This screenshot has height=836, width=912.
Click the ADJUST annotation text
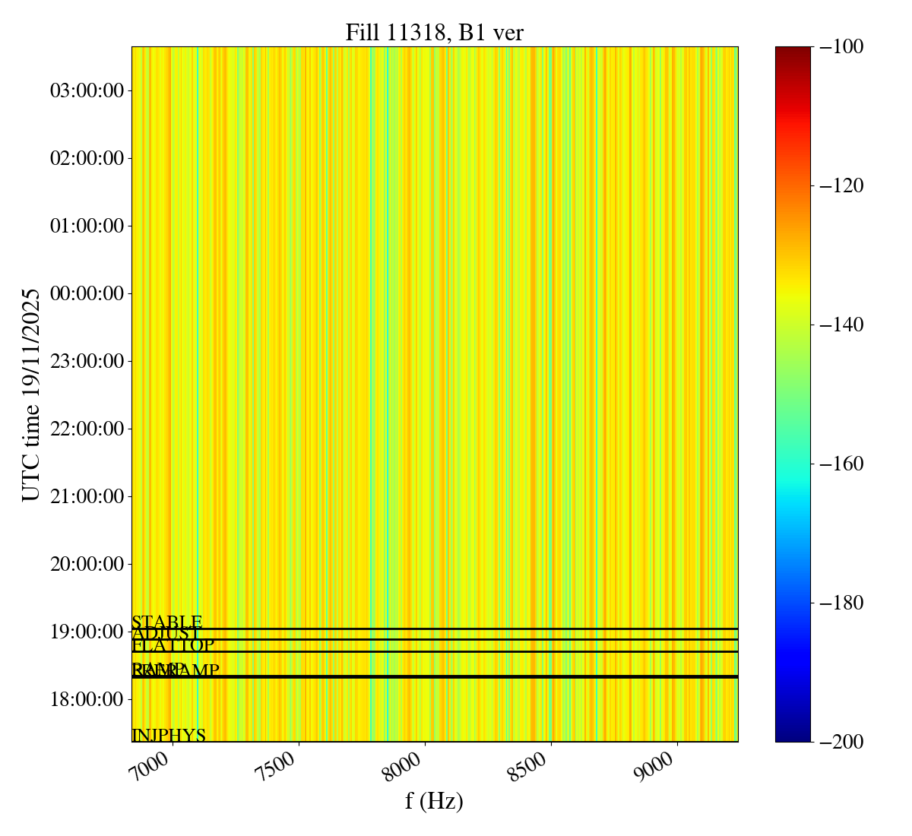(x=166, y=634)
